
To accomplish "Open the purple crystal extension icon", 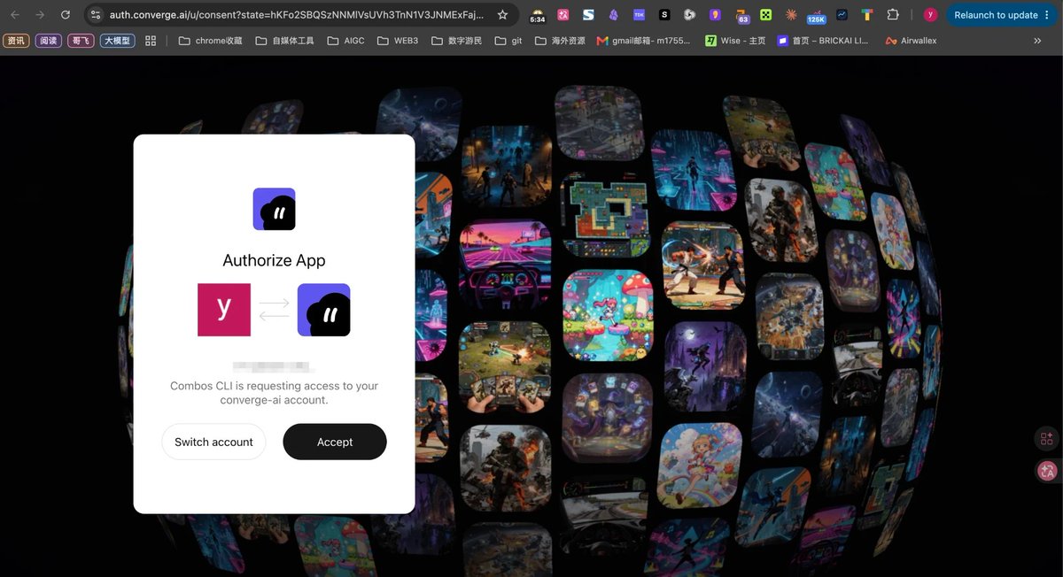I will pyautogui.click(x=614, y=15).
